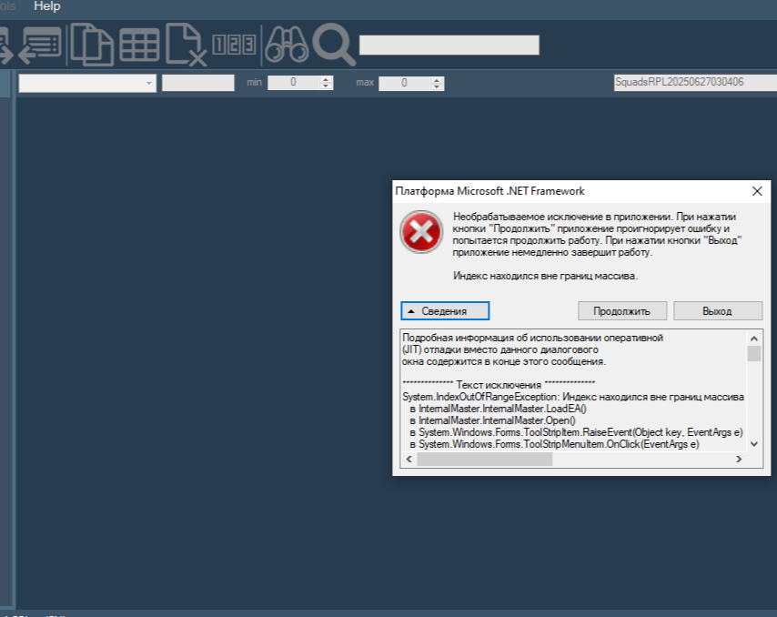Decrease the min value spinner
Screen dimensions: 777x617
point(326,86)
